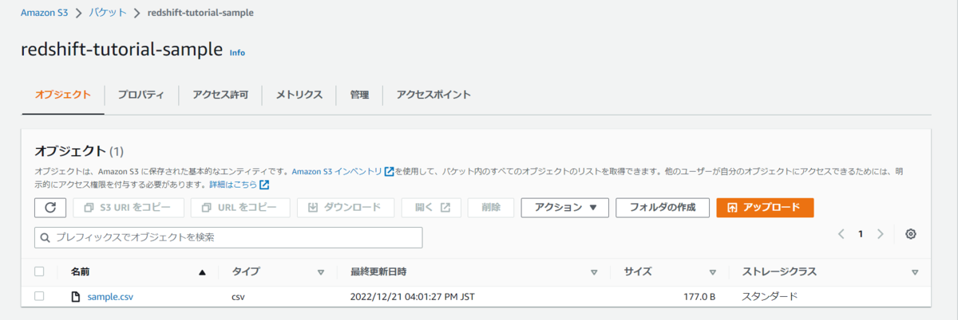Click the アップロード button
The width and height of the screenshot is (958, 320).
point(765,208)
